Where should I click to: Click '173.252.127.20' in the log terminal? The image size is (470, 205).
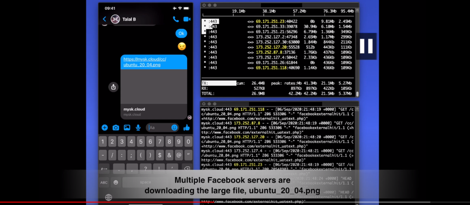coord(249,137)
